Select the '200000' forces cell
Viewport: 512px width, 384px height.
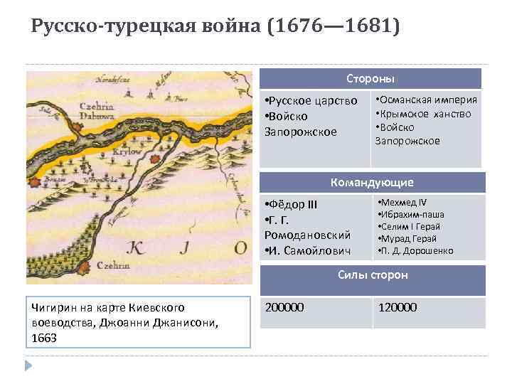[x=316, y=312]
